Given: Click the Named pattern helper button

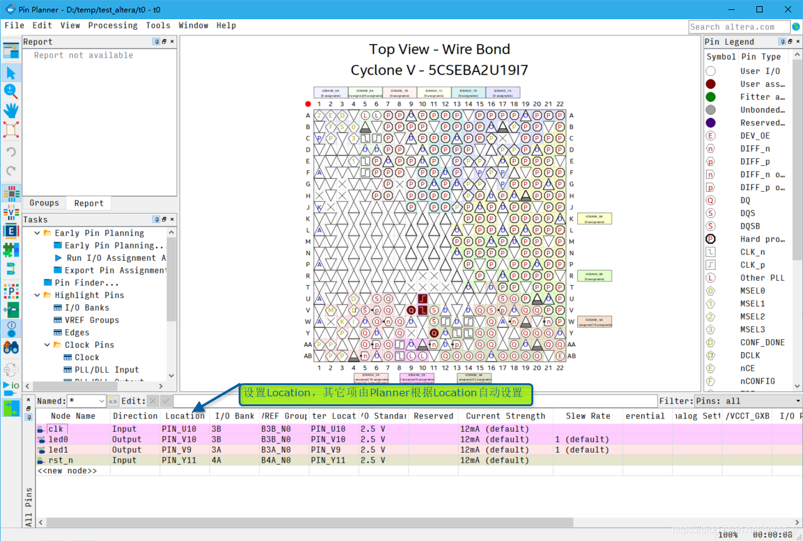Looking at the screenshot, I should tap(113, 401).
